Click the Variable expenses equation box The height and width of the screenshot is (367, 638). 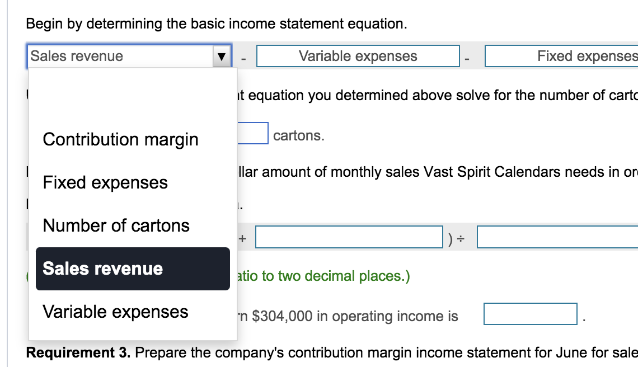[358, 56]
